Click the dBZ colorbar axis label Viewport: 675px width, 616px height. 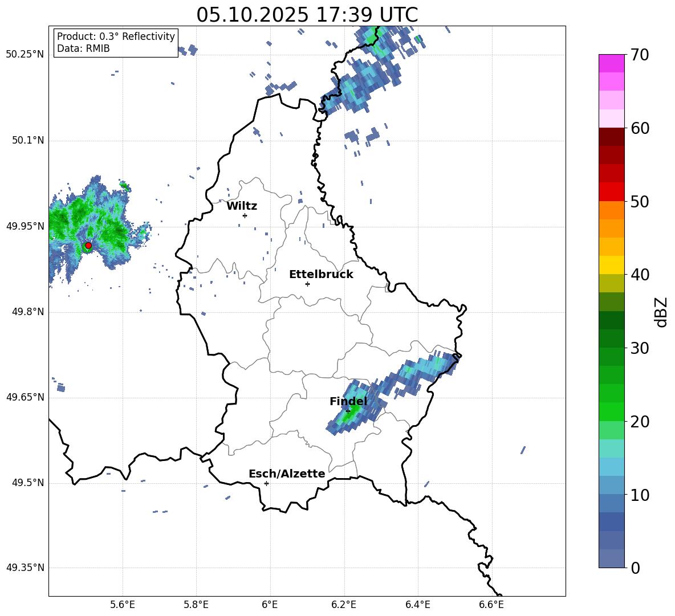point(661,312)
